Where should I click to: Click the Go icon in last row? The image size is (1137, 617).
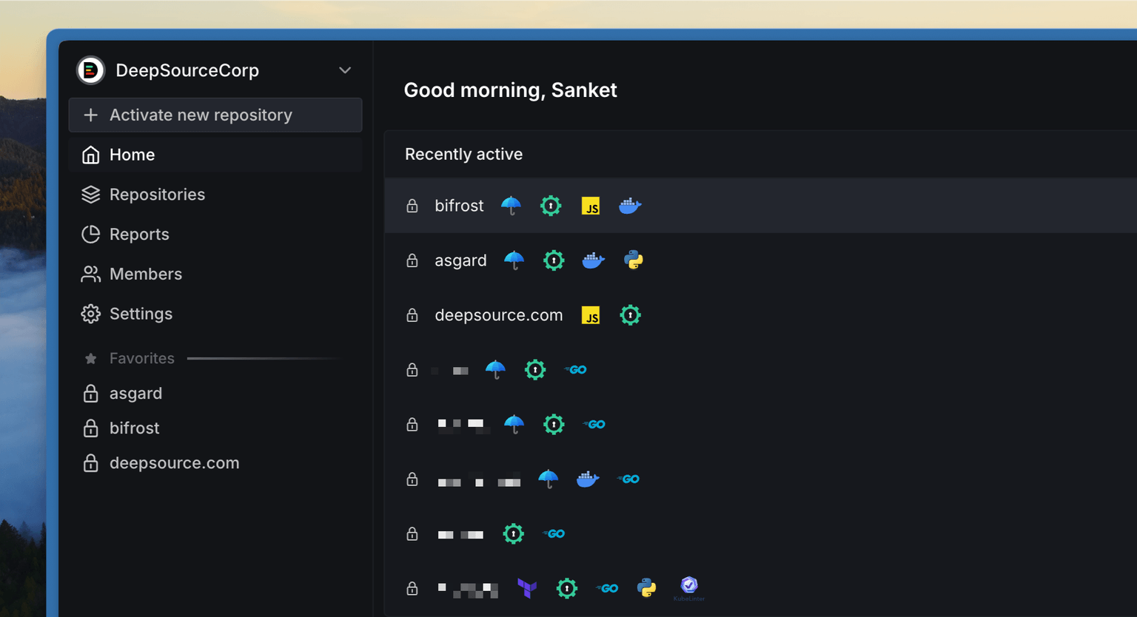[607, 588]
